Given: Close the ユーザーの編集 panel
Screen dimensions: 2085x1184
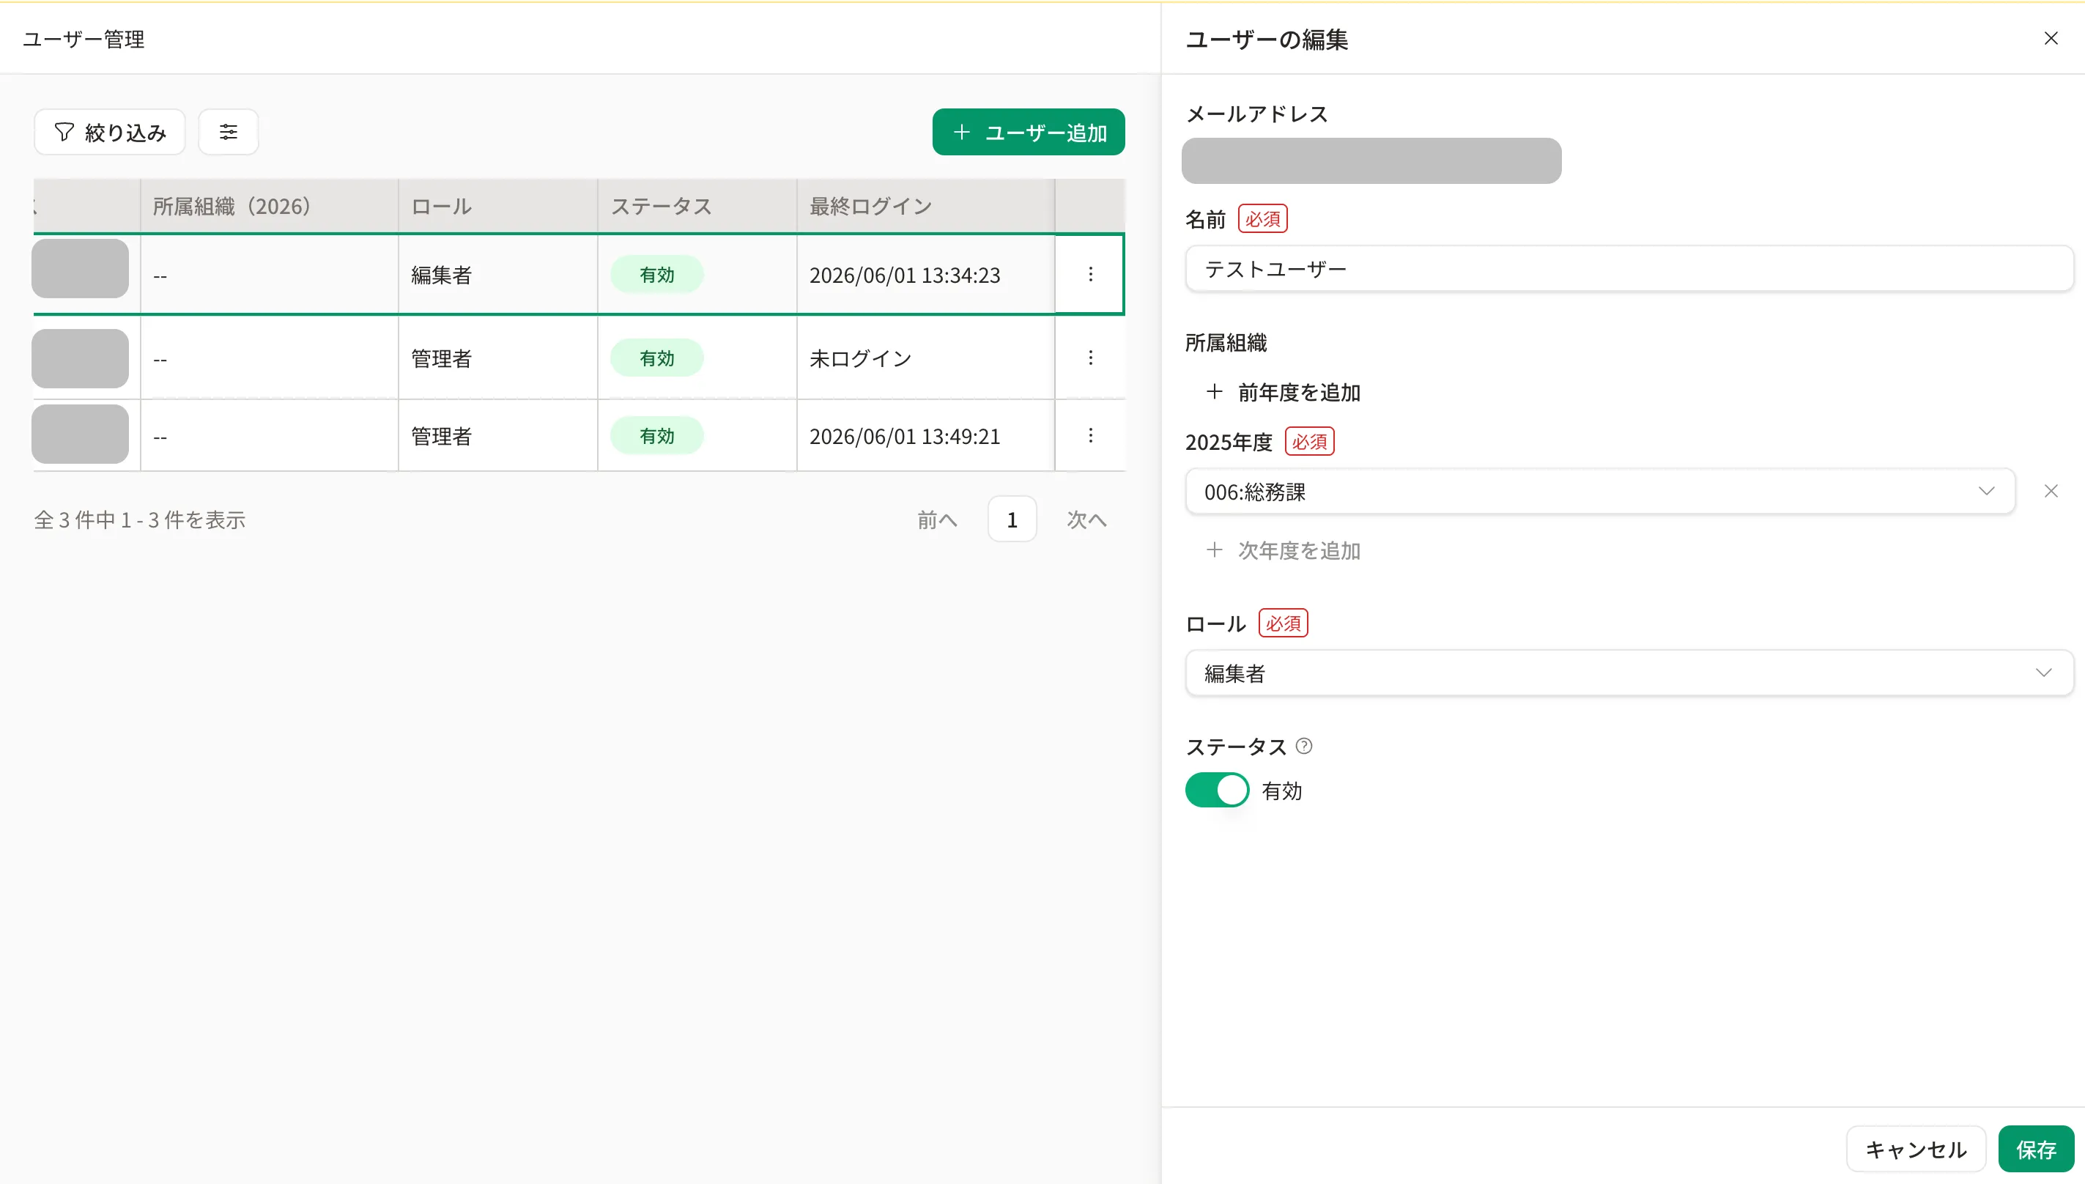Looking at the screenshot, I should click(x=2050, y=38).
